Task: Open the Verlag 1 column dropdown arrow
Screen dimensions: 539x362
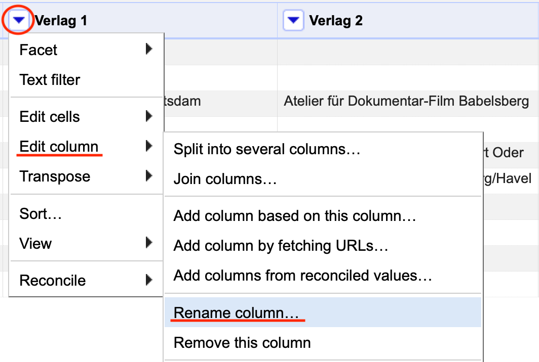Action: tap(19, 21)
